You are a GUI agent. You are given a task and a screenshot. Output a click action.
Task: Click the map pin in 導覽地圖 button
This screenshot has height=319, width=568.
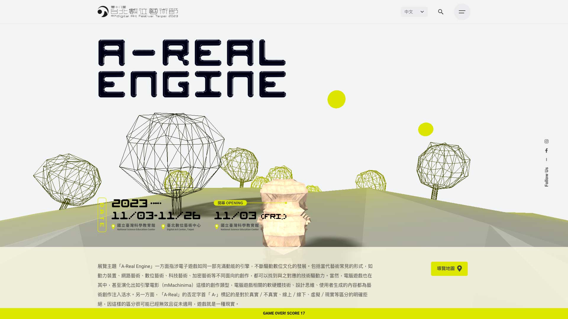(459, 268)
